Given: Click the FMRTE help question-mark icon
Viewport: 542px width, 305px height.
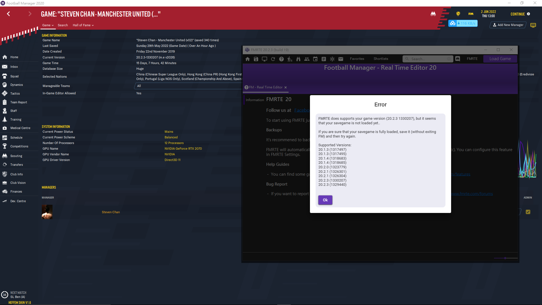Looking at the screenshot, I should tap(281, 59).
